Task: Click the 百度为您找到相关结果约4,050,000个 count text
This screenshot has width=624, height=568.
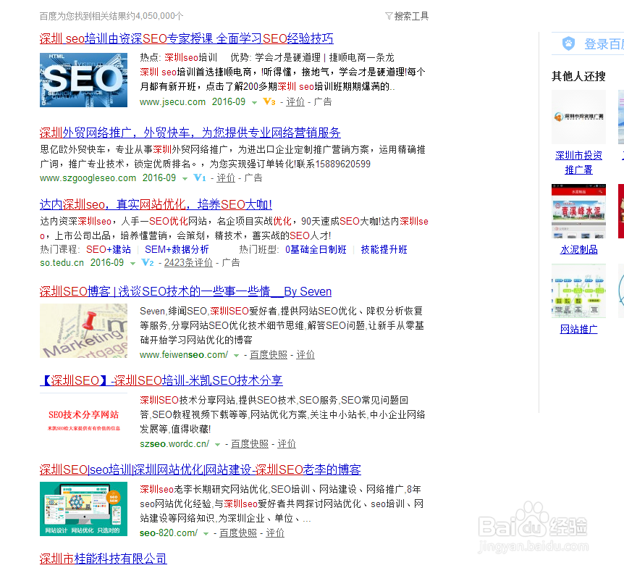Action: [111, 16]
